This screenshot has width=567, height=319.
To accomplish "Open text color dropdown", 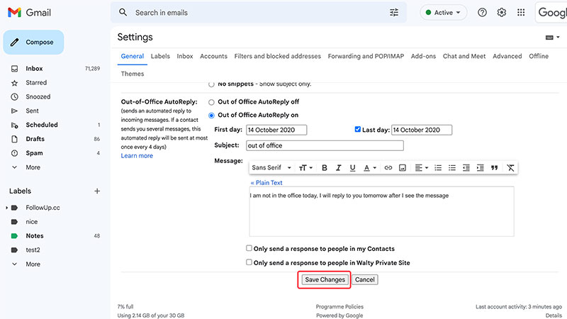I will 370,168.
